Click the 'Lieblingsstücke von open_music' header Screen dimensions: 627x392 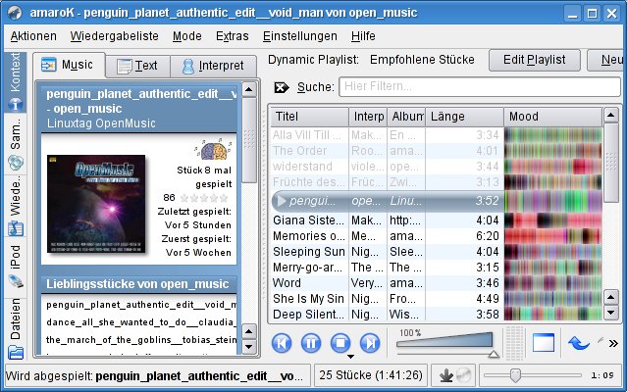(138, 284)
